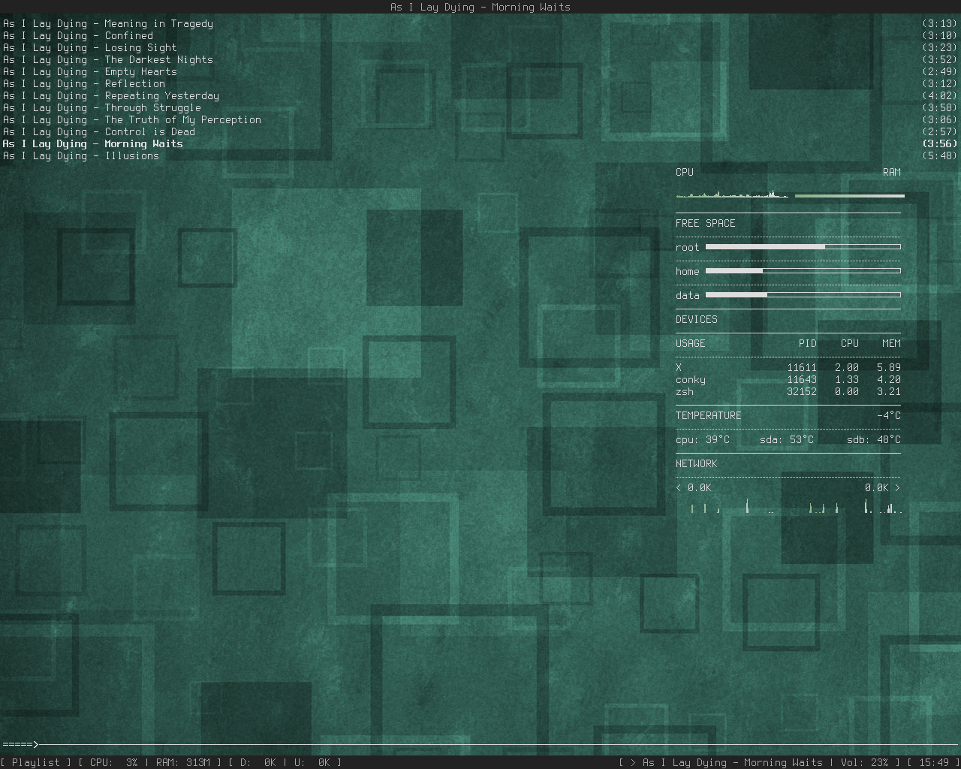Click the FREE SPACE heading

pyautogui.click(x=706, y=224)
